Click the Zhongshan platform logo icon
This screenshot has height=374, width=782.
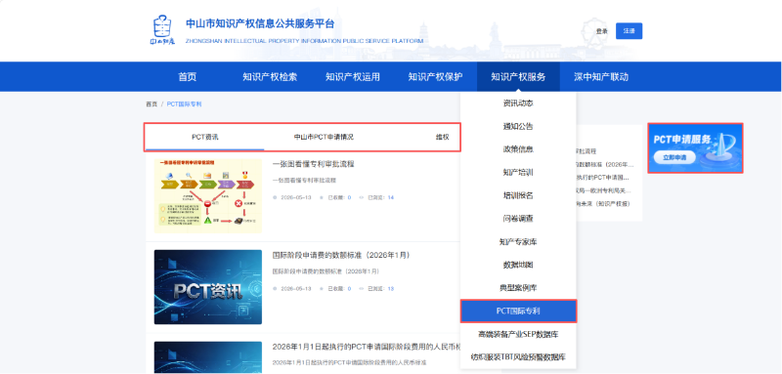(x=162, y=30)
